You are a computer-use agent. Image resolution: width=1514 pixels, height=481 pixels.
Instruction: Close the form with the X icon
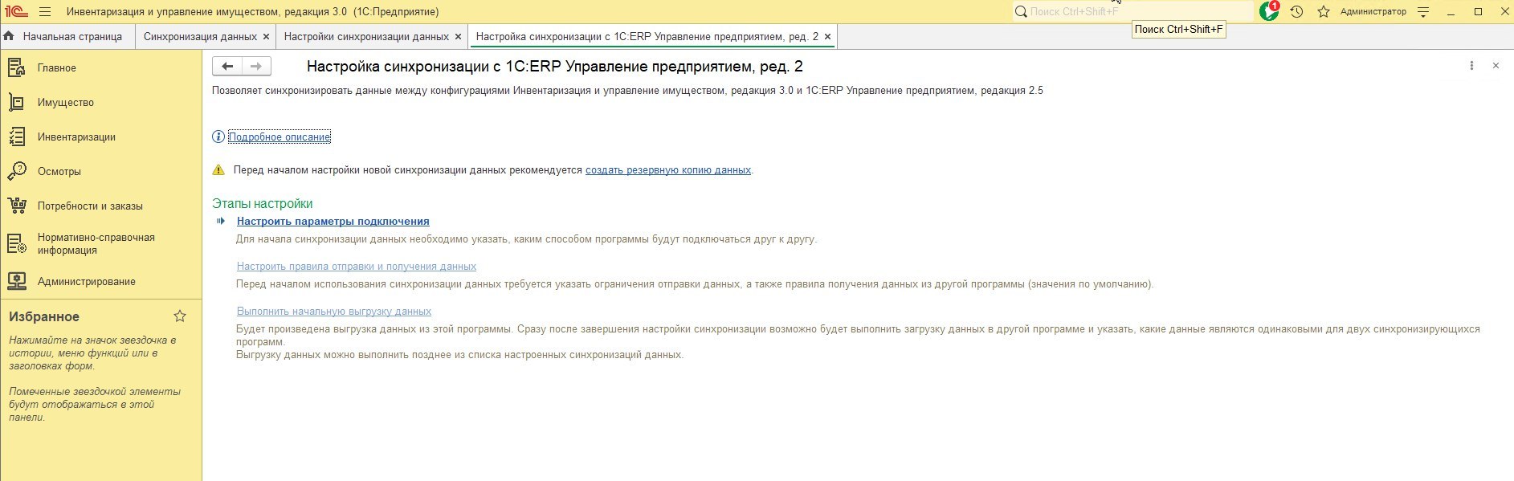(1496, 66)
